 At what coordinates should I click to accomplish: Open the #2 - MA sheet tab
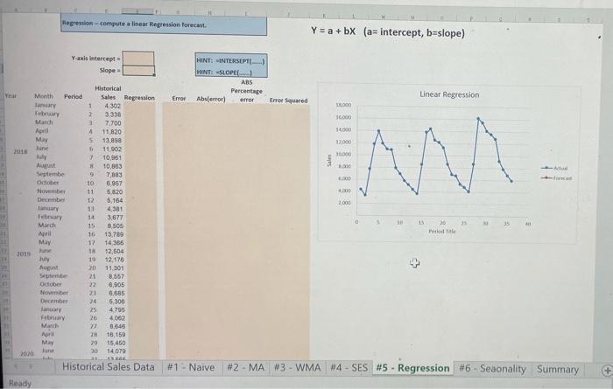[245, 367]
